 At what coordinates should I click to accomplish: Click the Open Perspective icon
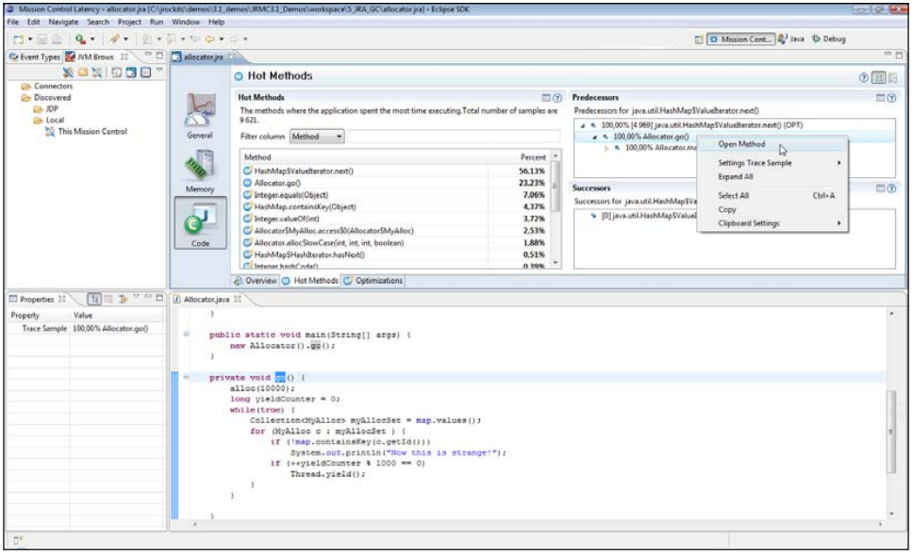(x=699, y=39)
